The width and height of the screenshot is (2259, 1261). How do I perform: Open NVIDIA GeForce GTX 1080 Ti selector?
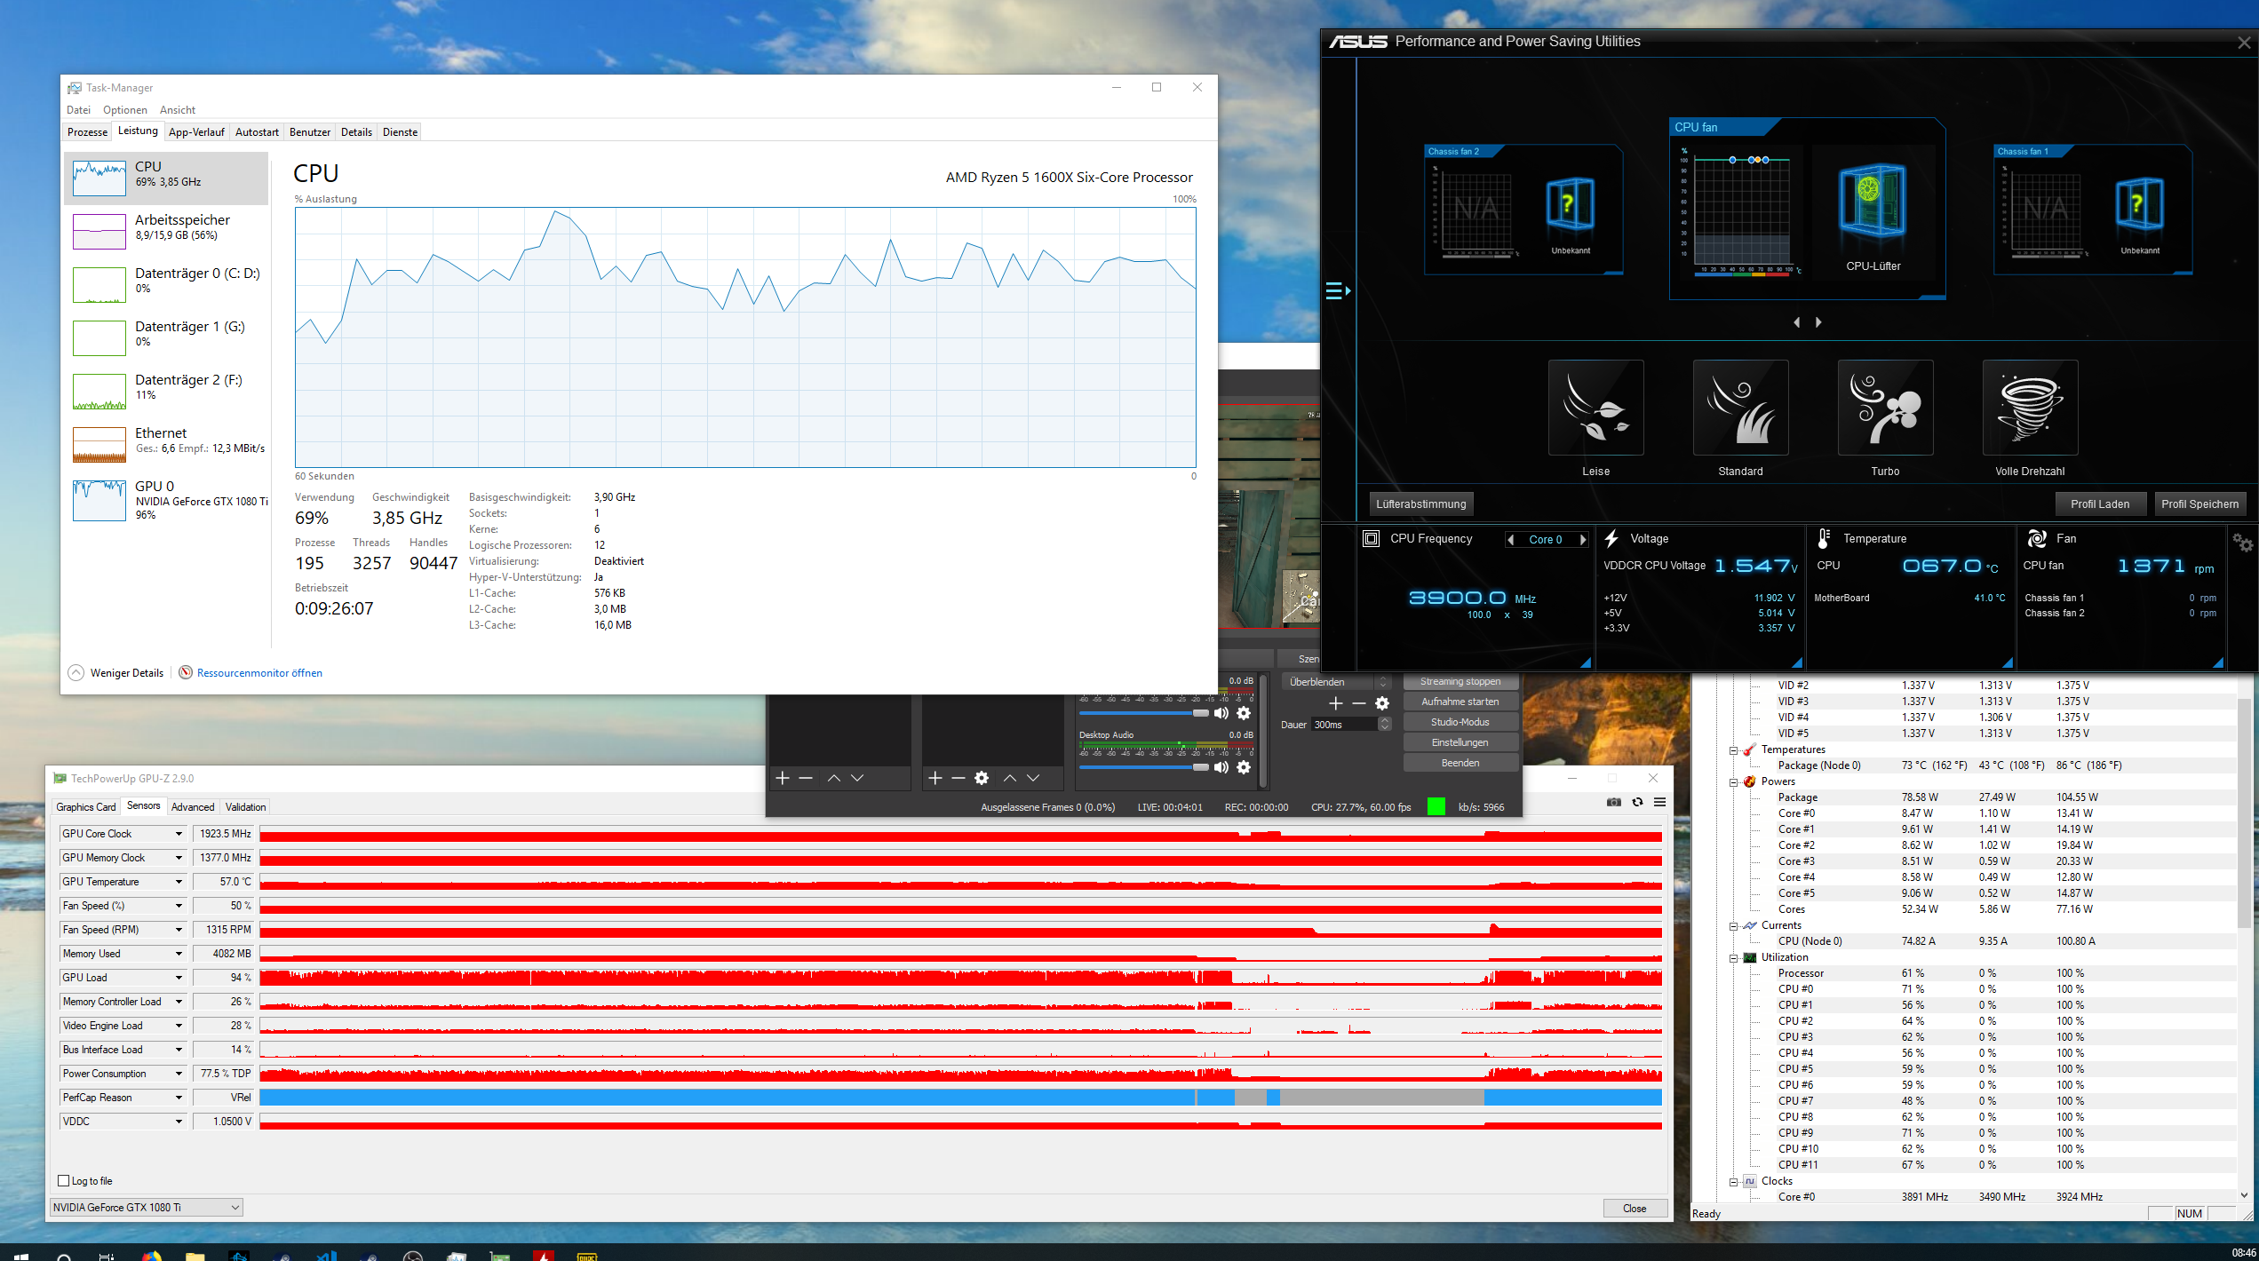(147, 1207)
